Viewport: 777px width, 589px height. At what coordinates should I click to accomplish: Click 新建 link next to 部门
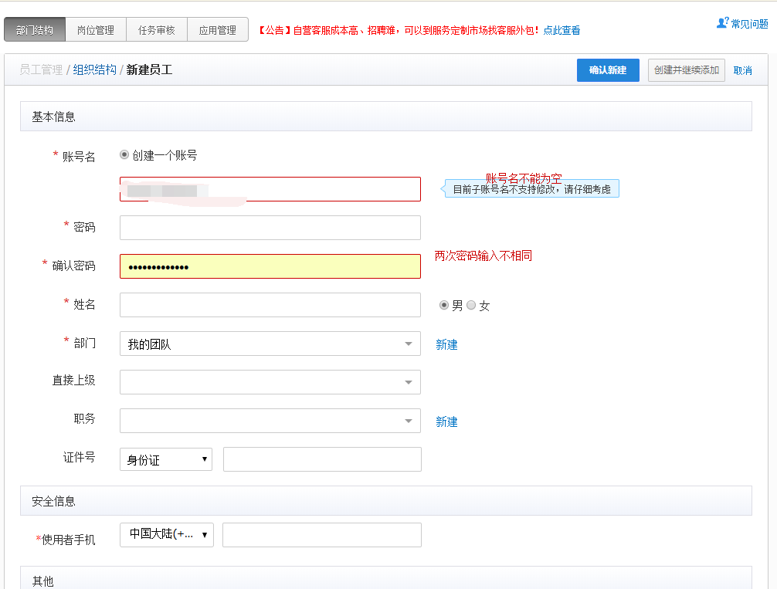pyautogui.click(x=446, y=344)
